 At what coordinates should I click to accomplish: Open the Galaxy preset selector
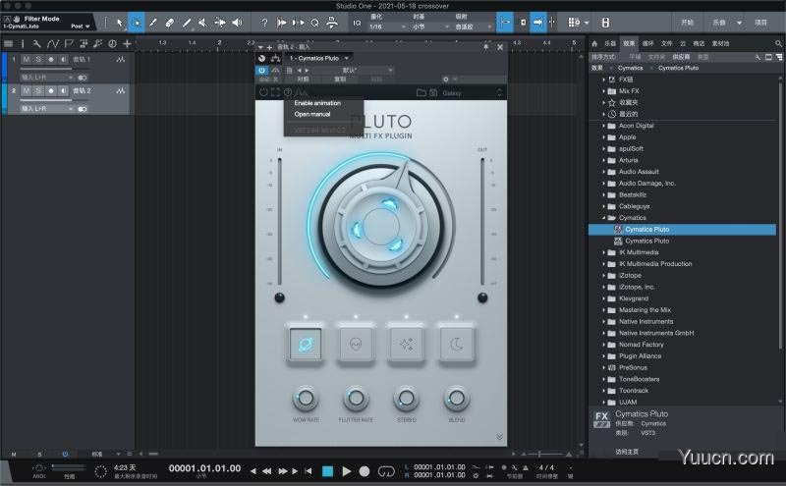point(472,92)
